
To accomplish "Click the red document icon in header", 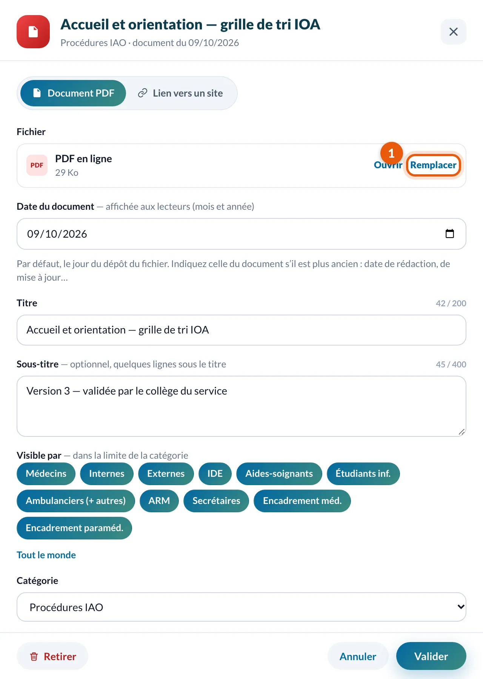I will [33, 32].
